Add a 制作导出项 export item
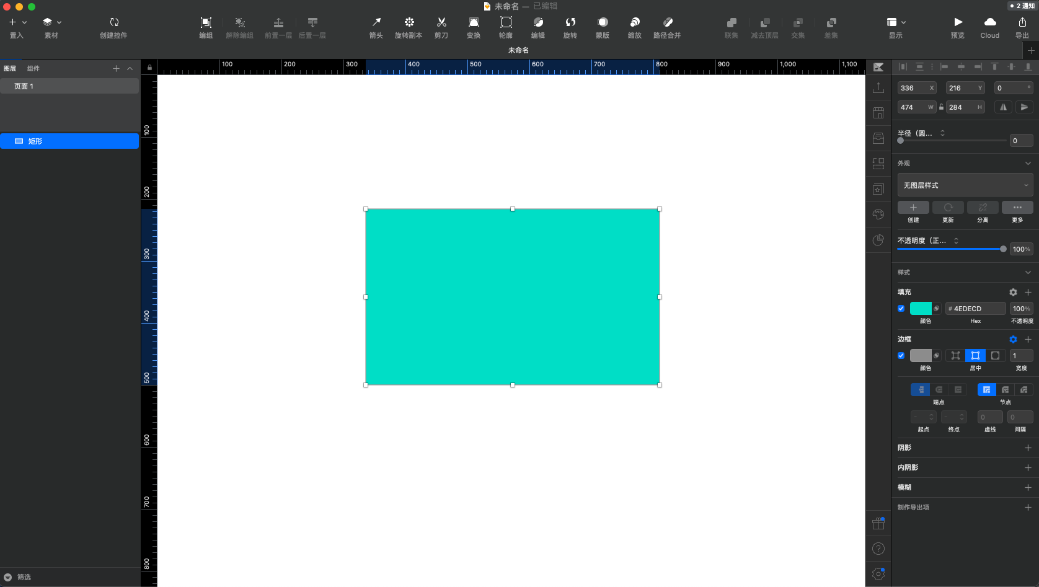This screenshot has height=587, width=1039. (1028, 507)
